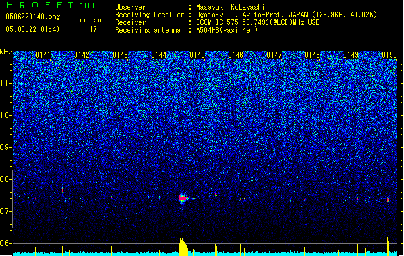Click the 0141 time marker
This screenshot has height=256, width=404.
coord(43,55)
